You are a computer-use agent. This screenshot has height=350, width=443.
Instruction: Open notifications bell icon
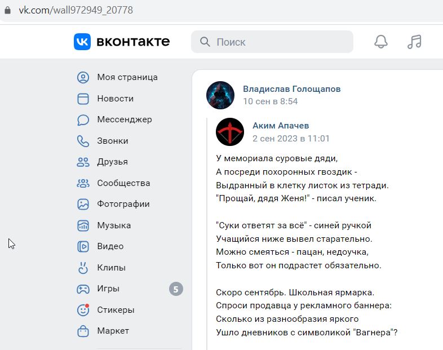[x=381, y=42]
